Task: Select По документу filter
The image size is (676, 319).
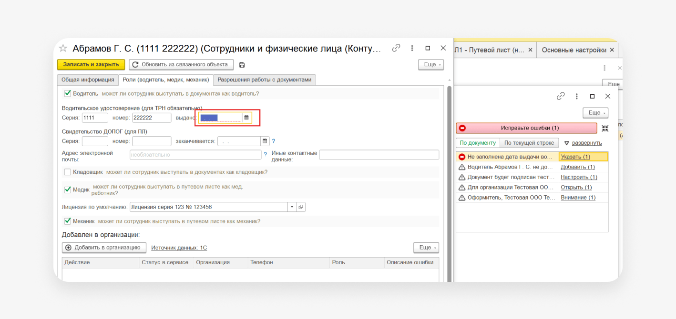Action: point(478,143)
